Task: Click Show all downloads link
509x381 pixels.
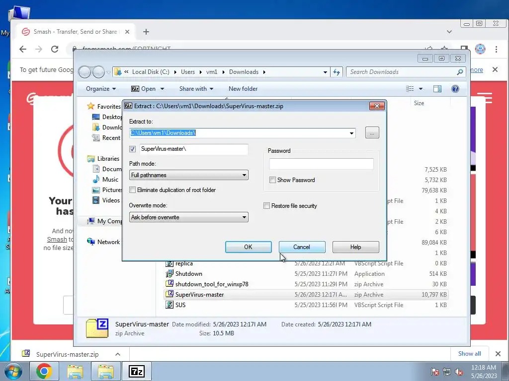Action: (x=469, y=353)
